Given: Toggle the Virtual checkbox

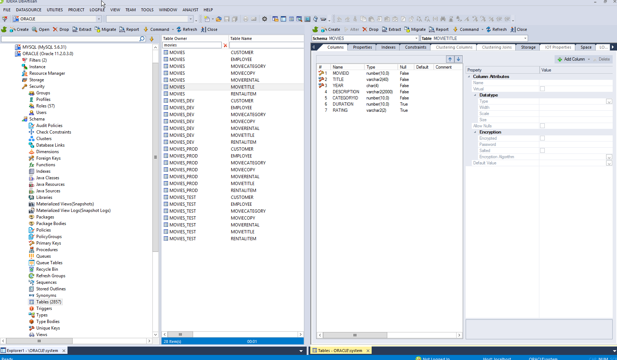Looking at the screenshot, I should [x=542, y=89].
